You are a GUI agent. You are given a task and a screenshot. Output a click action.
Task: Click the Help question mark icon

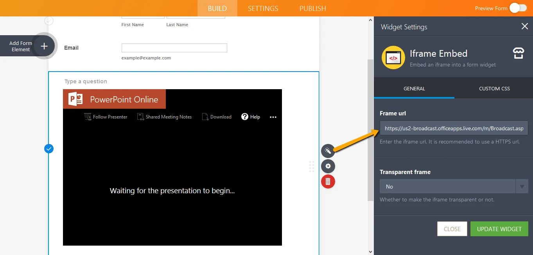tap(245, 117)
